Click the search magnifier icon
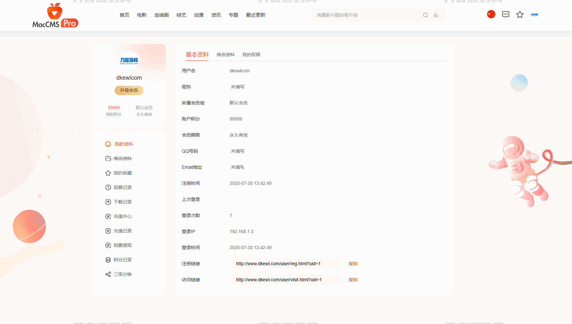 [x=425, y=15]
